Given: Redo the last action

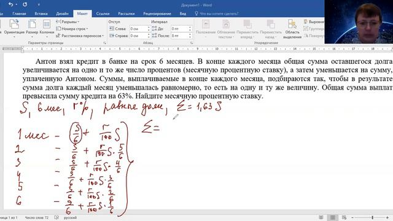Looking at the screenshot, I should click(25, 4).
